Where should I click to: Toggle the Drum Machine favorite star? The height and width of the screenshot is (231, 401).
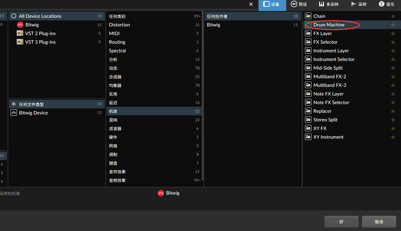[x=393, y=25]
